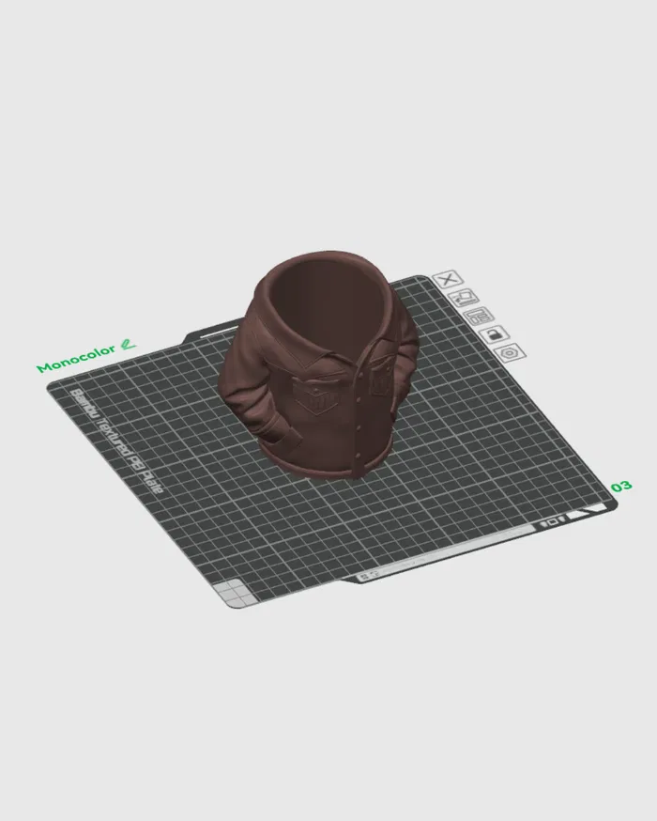657x821 pixels.
Task: Auto-orient objects on this plate
Action: point(463,299)
